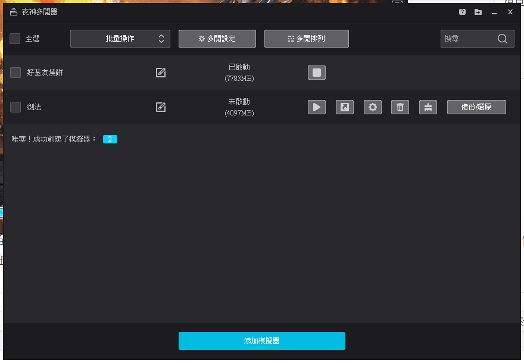Delete 劍法 emulator via trash icon
Viewport: 524px width, 363px height.
(x=400, y=107)
